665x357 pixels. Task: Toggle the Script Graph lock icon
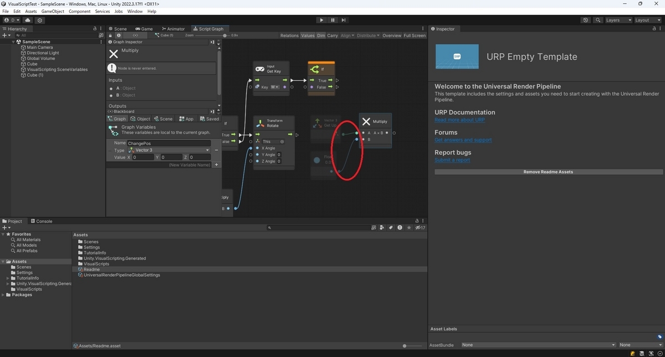coord(110,35)
